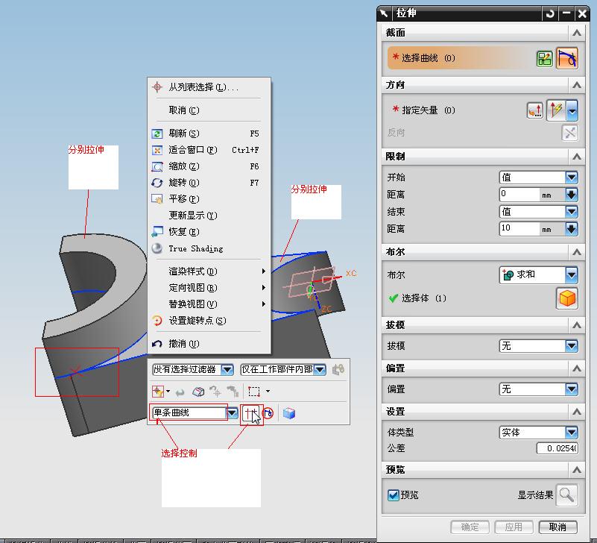This screenshot has width=597, height=543.
Task: Collapse the 限制 section
Action: point(576,157)
